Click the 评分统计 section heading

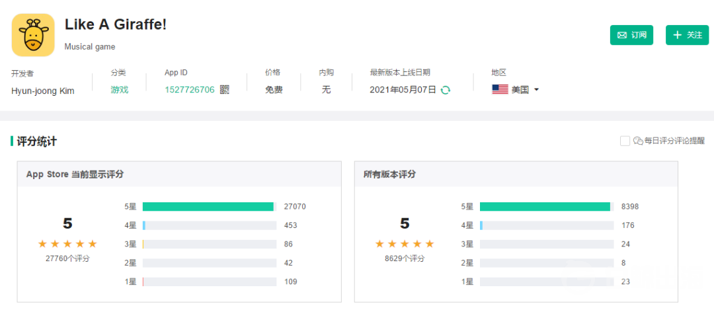pos(37,141)
